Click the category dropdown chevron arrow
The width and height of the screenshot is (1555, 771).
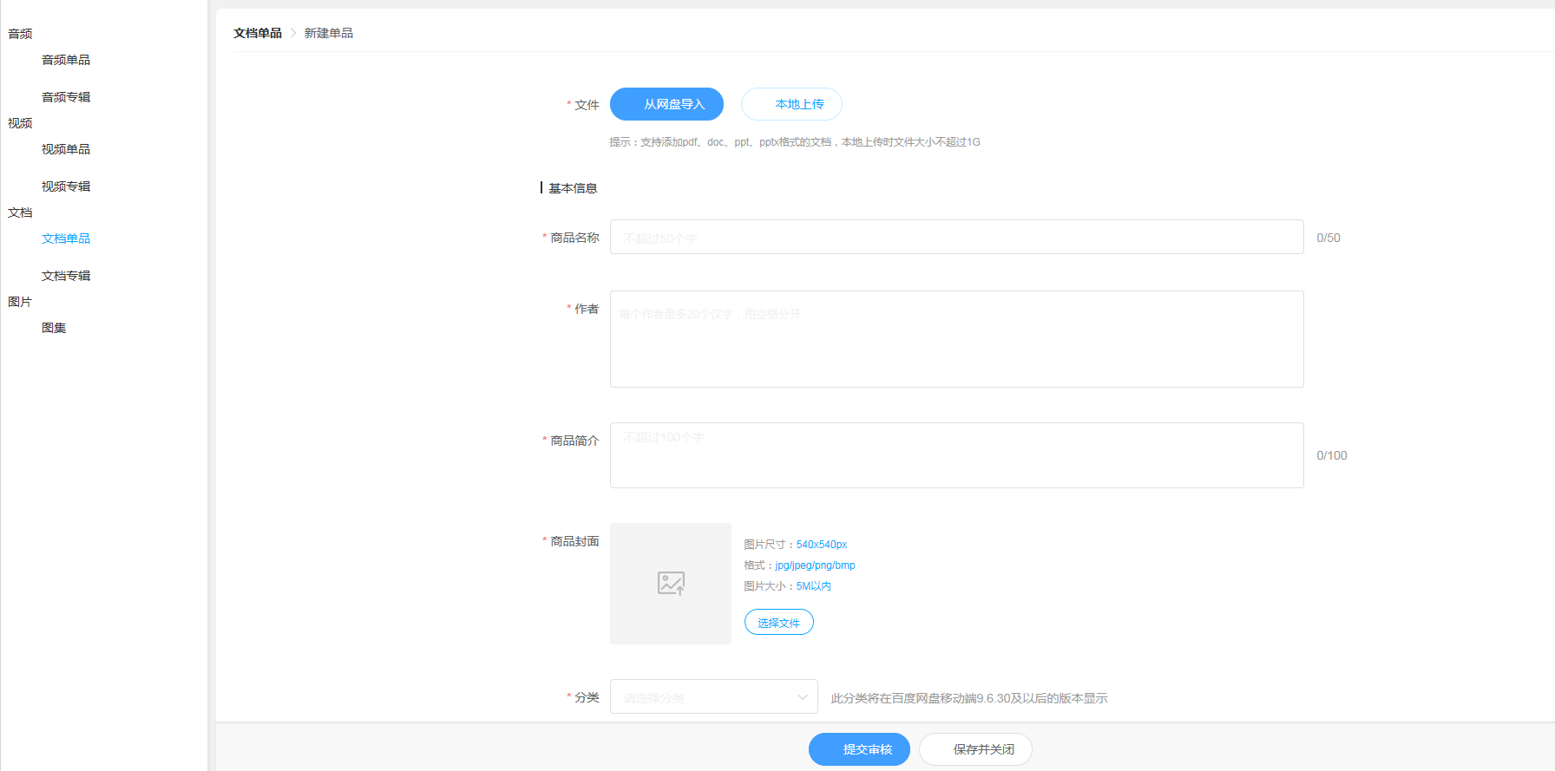(803, 697)
